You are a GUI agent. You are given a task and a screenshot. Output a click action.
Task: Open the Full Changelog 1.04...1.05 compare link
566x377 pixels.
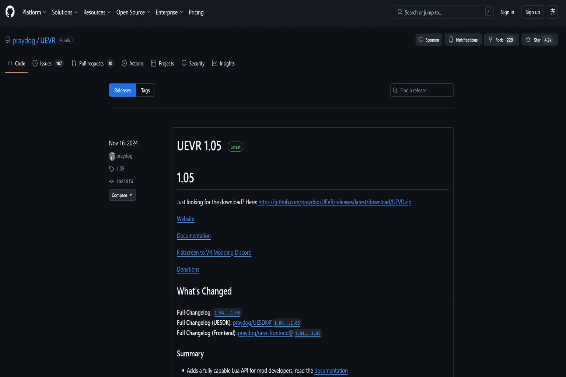click(227, 313)
